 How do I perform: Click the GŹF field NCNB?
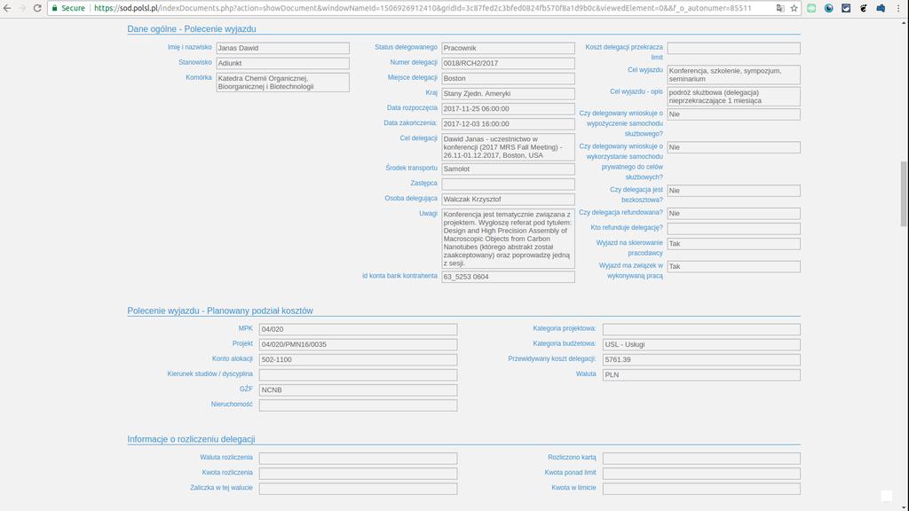[x=359, y=390]
